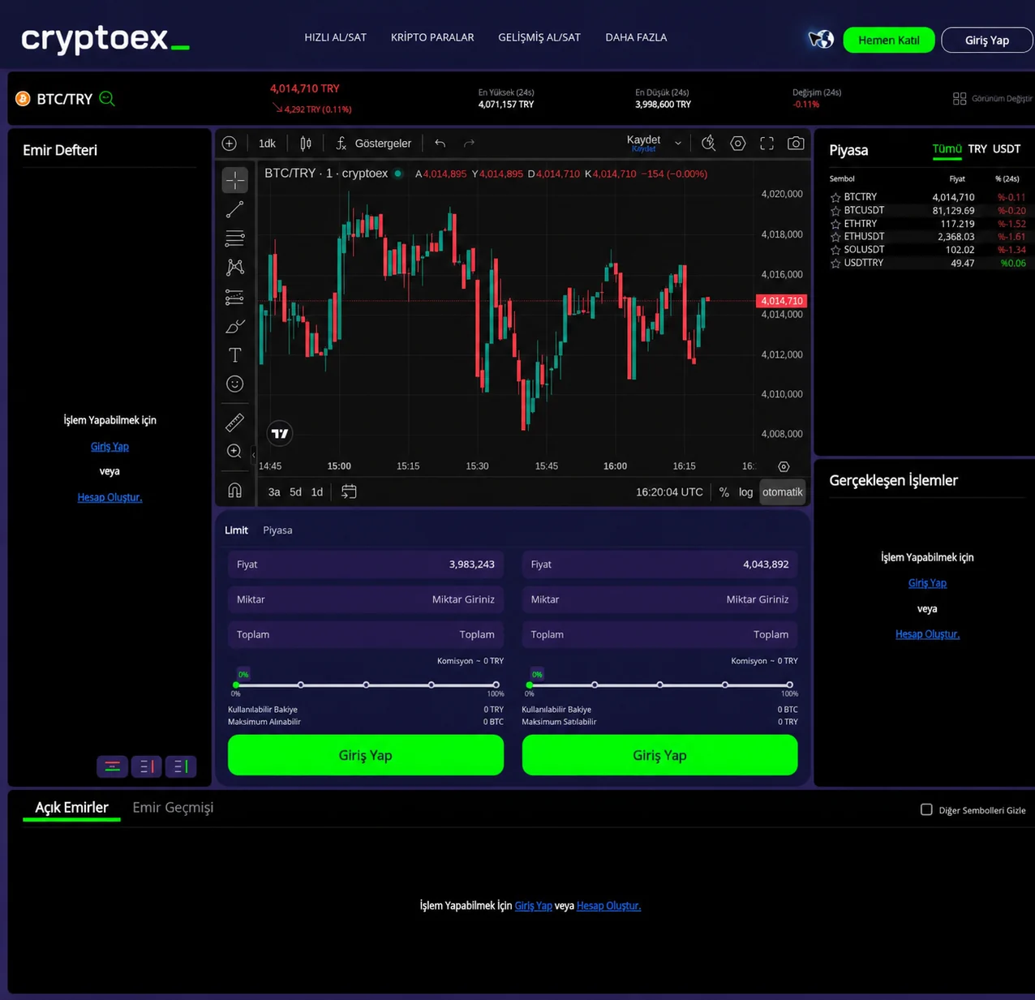Select the brush drawing tool
The height and width of the screenshot is (1000, 1035).
click(234, 326)
